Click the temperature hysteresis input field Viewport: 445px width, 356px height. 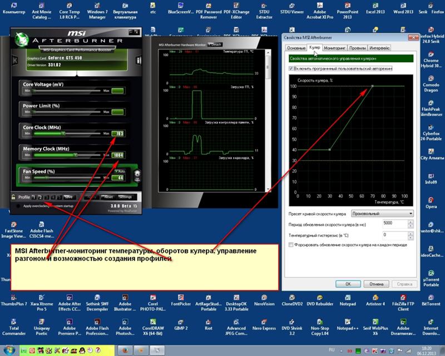point(395,235)
